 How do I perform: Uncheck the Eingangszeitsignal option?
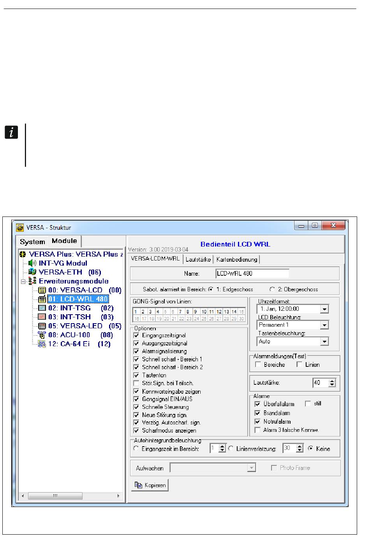[x=136, y=335]
